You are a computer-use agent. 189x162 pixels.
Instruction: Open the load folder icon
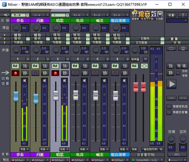[x=171, y=49]
